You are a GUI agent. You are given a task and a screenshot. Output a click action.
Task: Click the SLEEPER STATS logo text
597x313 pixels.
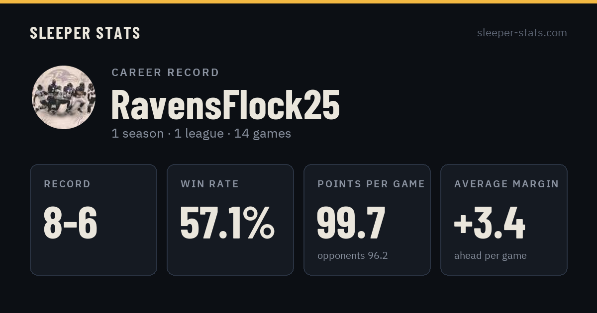click(85, 33)
